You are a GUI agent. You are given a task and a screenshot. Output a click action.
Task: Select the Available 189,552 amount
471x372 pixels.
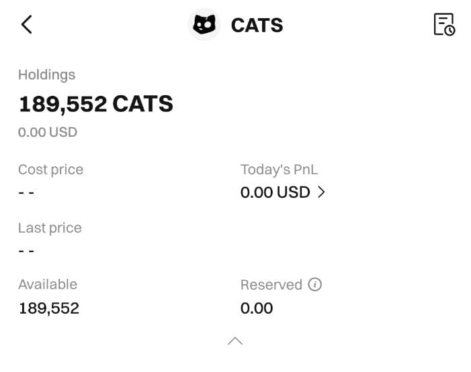click(48, 308)
